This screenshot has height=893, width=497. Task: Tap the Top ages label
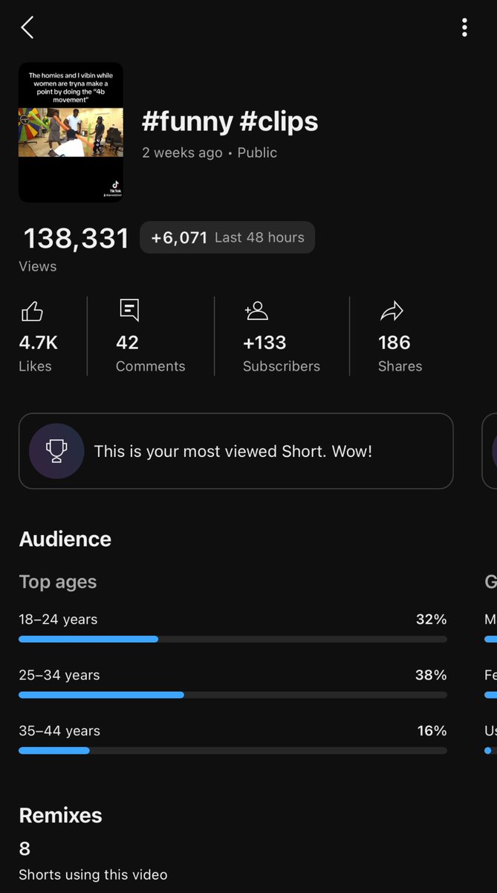pos(58,582)
